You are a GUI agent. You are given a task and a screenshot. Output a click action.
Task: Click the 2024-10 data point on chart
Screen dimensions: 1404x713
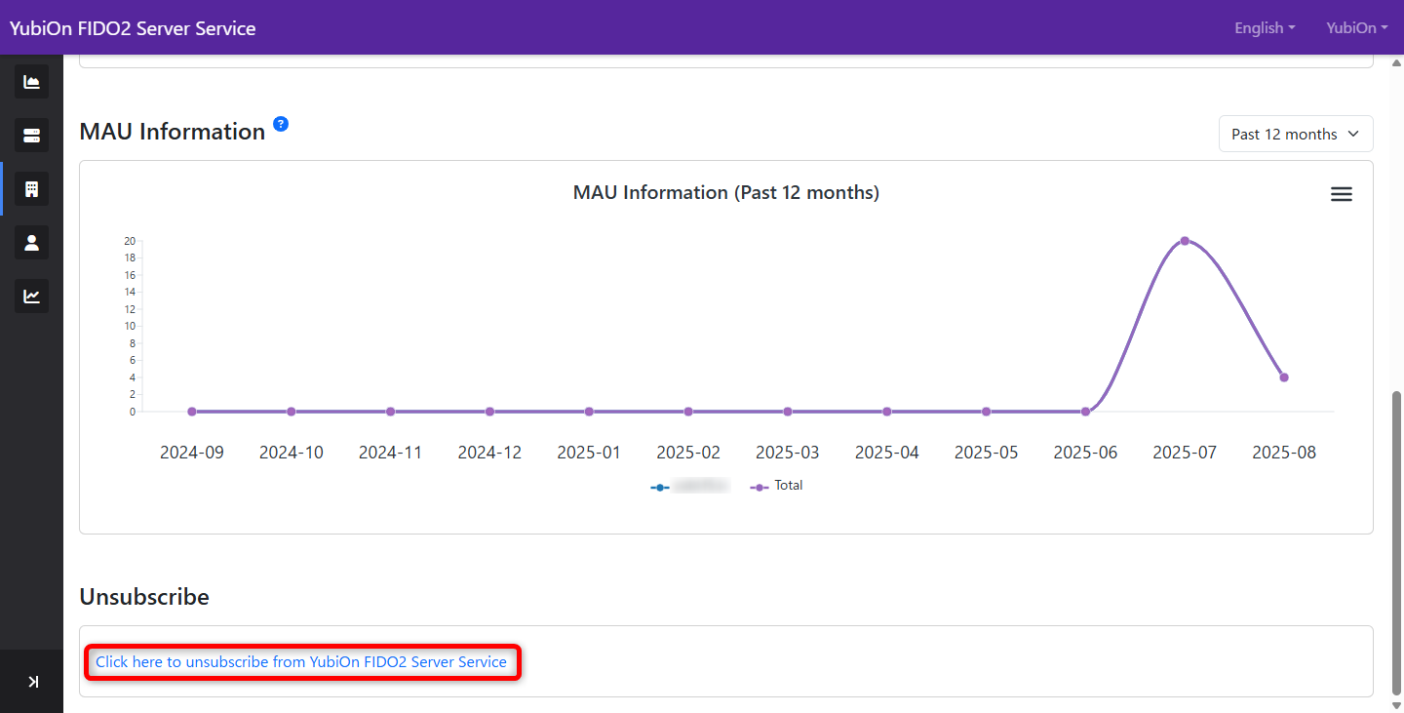click(x=292, y=412)
